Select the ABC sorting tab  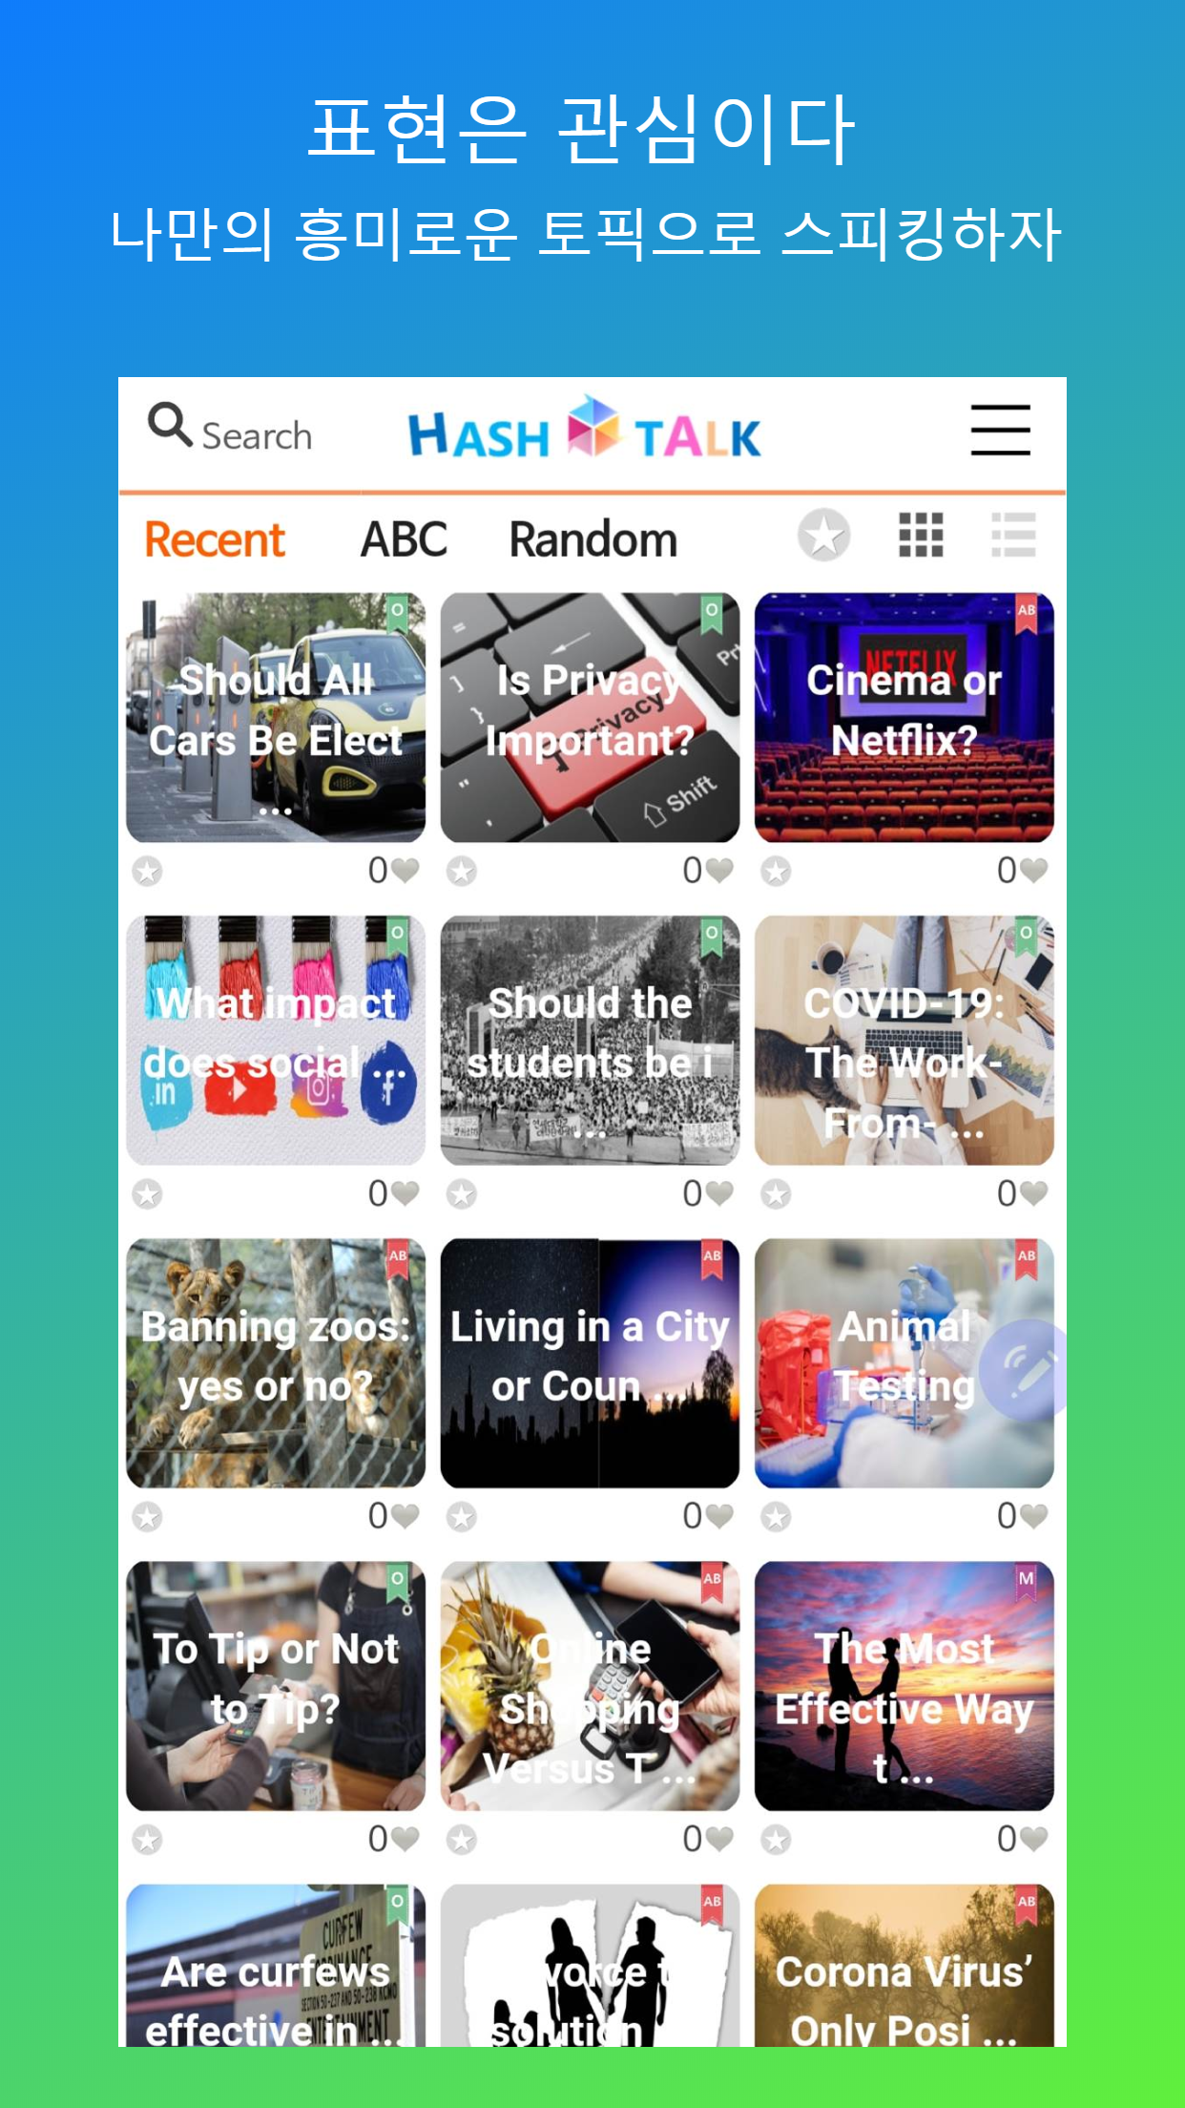coord(404,539)
